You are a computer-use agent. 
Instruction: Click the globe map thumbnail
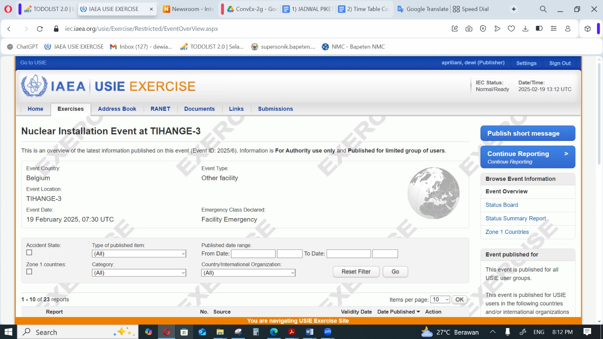434,193
